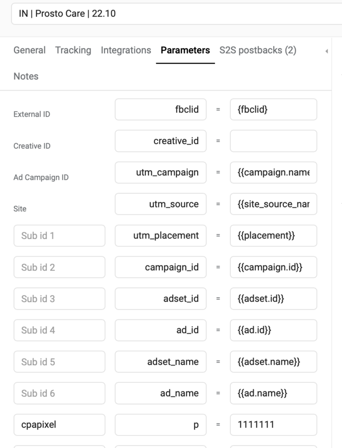
Task: Select the utm_campaign parameter field
Action: tap(160, 173)
